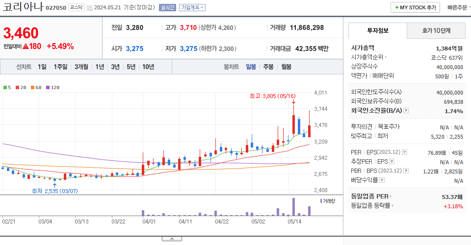Click the 05/14 date label on chart axis
Image resolution: width=471 pixels, height=245 pixels.
(294, 221)
